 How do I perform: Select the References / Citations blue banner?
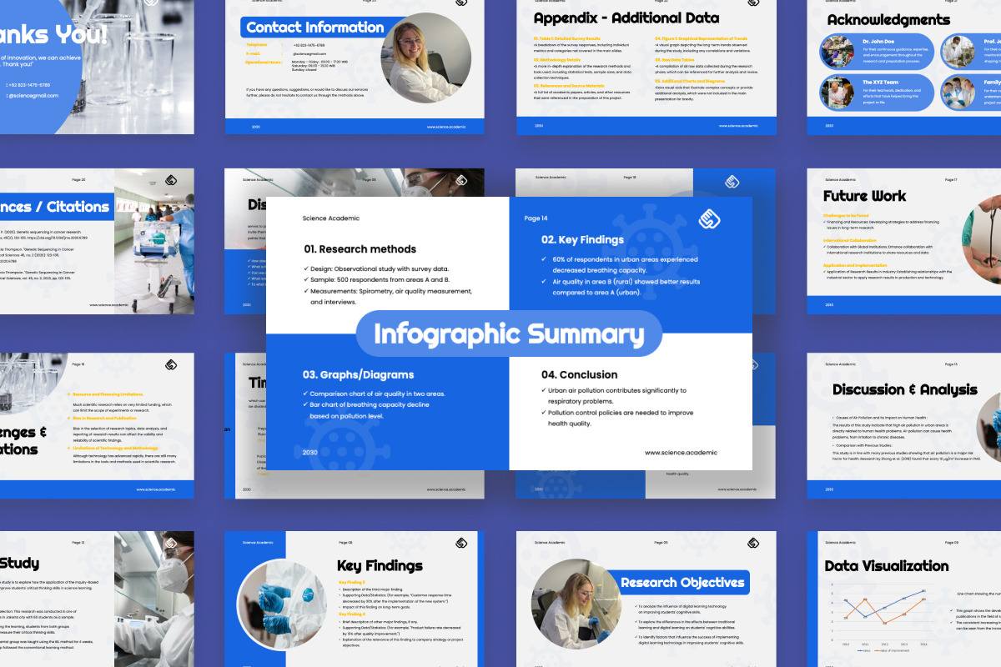point(56,206)
